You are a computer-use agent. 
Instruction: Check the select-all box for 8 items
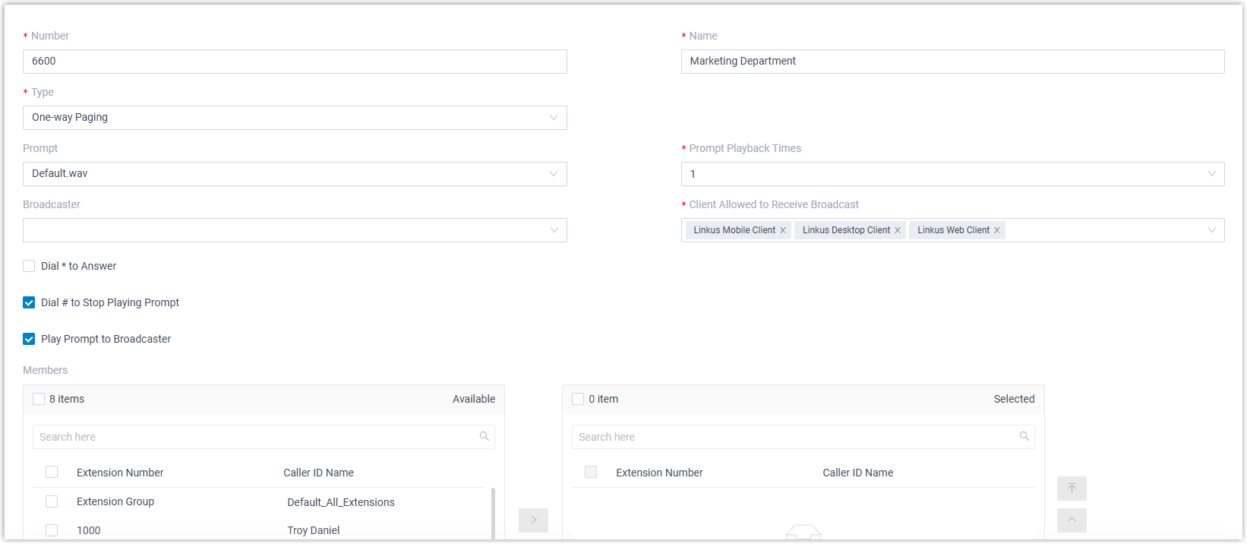coord(39,399)
